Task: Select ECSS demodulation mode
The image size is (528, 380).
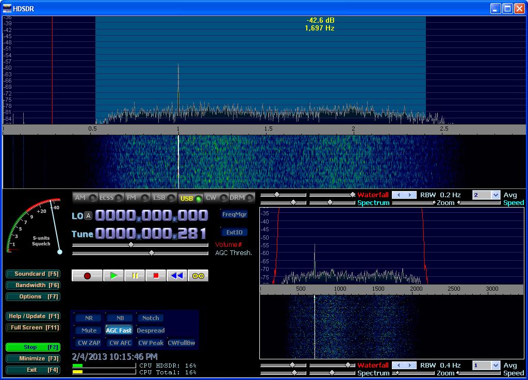Action: click(111, 198)
